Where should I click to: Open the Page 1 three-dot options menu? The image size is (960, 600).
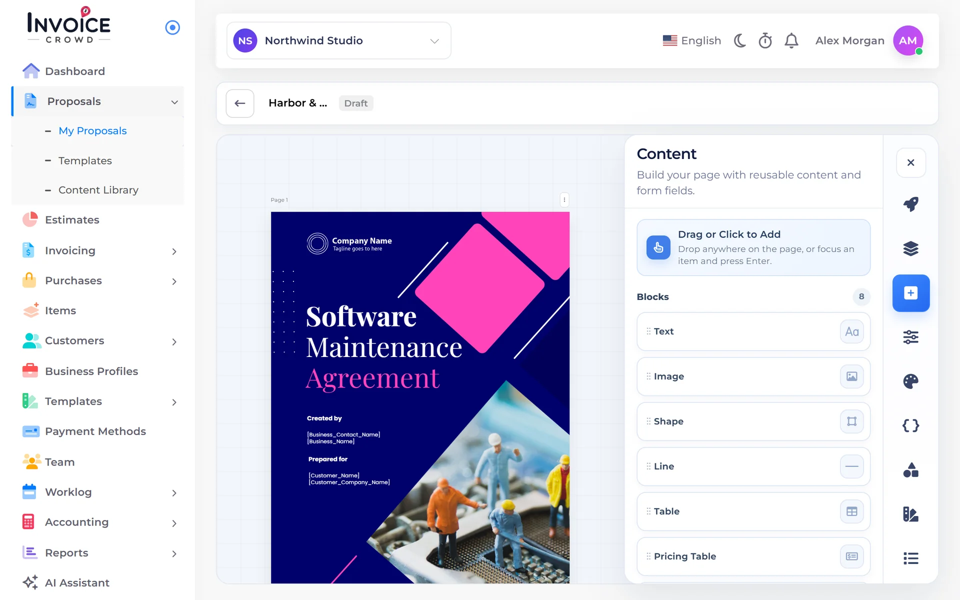[564, 200]
